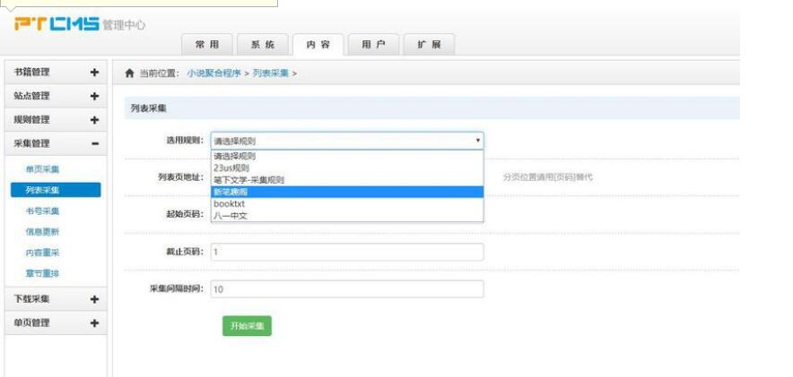Switch to 常用 tab
Screen dimensions: 793x377
207,45
